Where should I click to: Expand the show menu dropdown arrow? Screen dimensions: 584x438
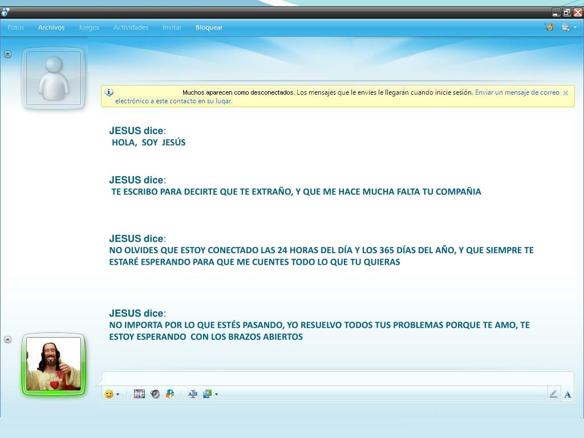tap(575, 27)
